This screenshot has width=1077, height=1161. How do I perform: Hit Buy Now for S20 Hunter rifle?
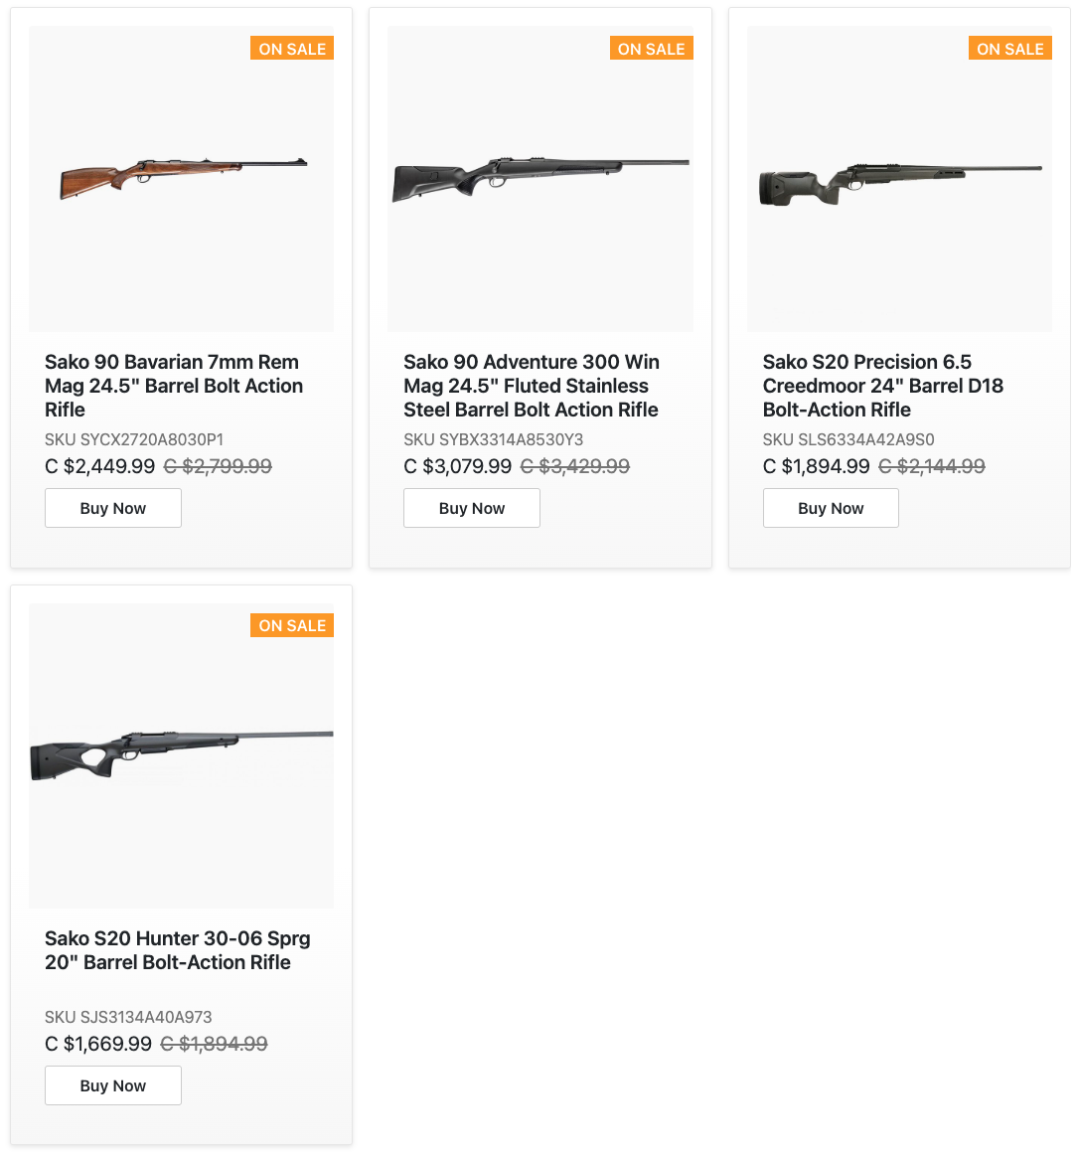coord(113,1085)
